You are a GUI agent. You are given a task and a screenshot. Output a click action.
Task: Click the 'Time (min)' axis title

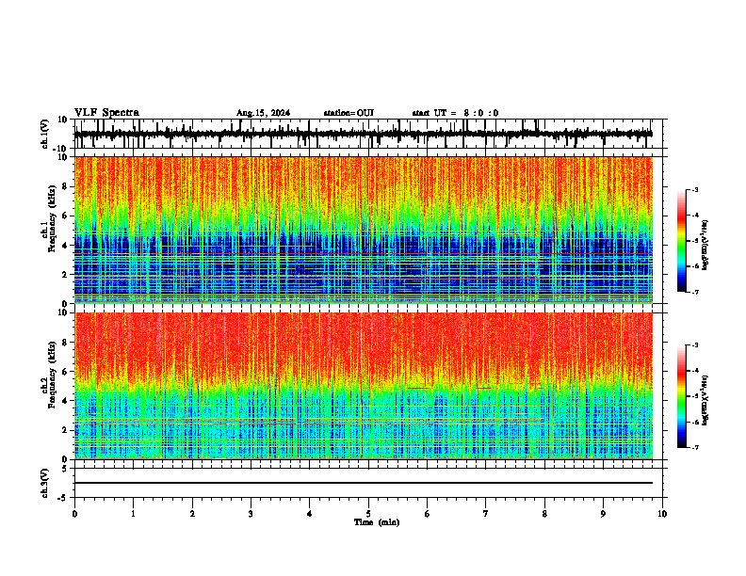pos(377,522)
